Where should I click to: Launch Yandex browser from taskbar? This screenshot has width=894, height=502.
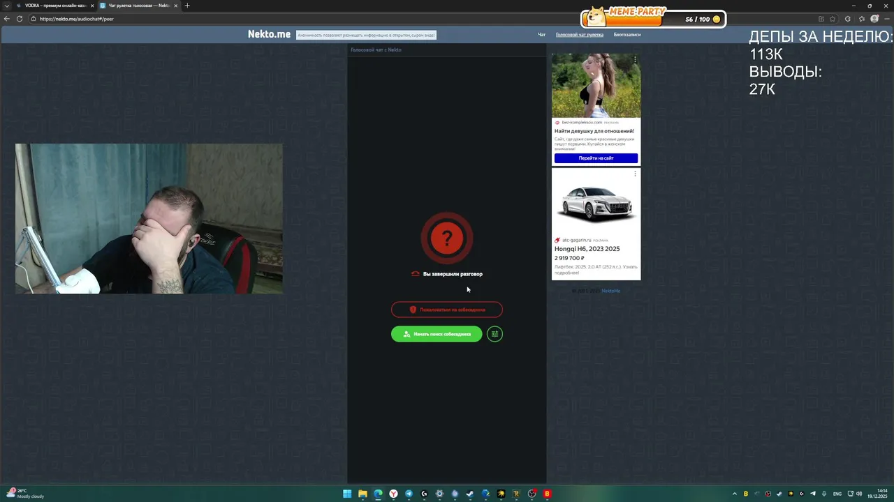(x=393, y=494)
